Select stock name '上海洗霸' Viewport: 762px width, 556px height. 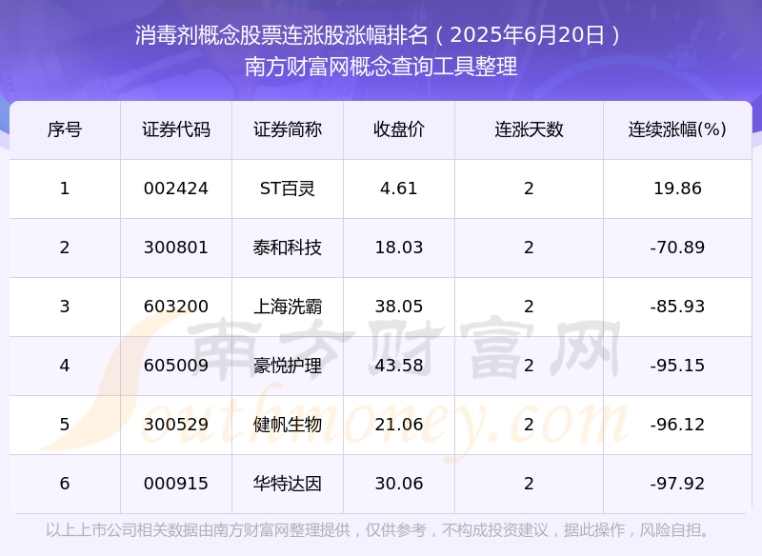pyautogui.click(x=288, y=307)
